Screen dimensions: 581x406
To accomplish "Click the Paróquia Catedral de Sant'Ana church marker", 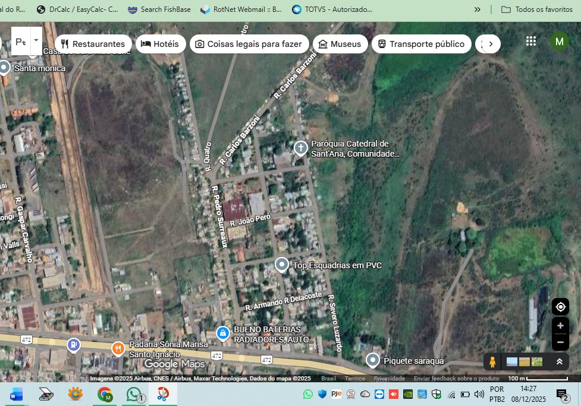I will pos(301,148).
